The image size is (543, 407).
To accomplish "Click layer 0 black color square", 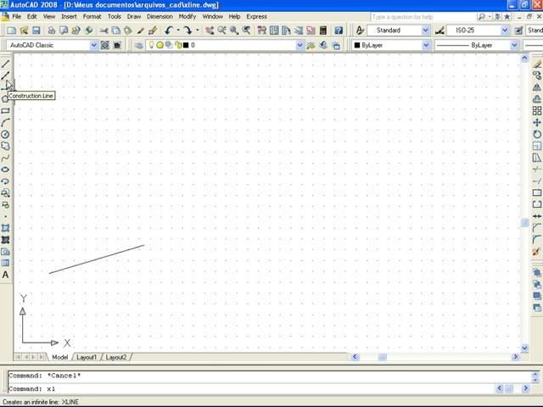I will coord(186,45).
